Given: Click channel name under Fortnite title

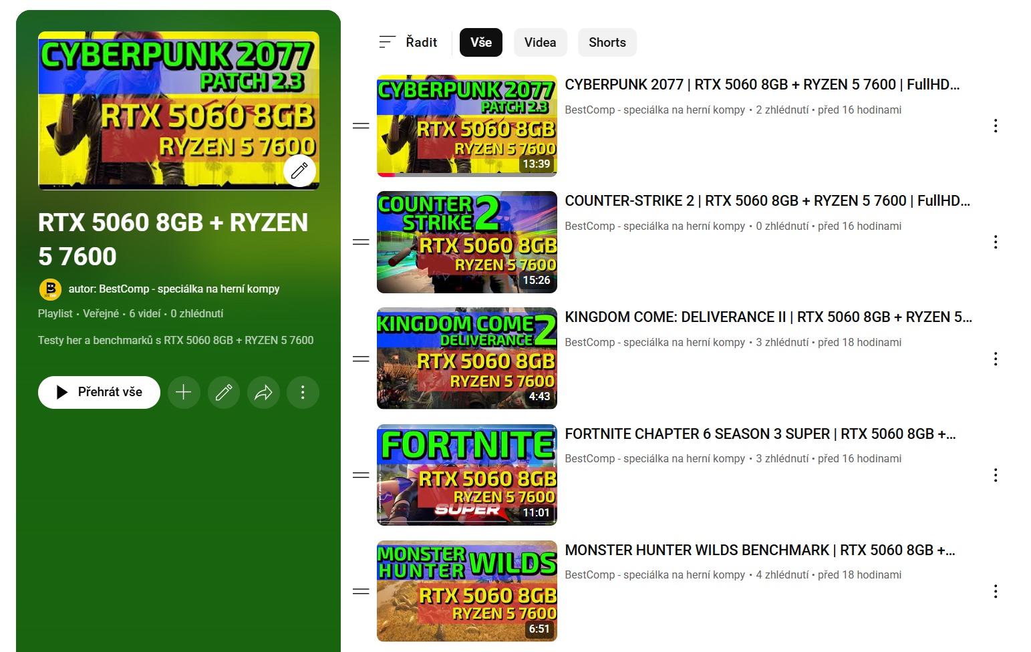Looking at the screenshot, I should pos(655,458).
